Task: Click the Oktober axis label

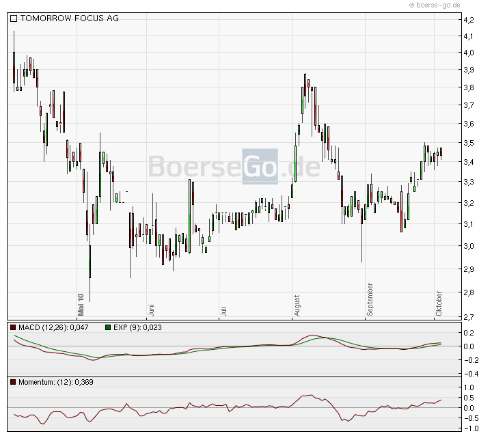Action: pos(439,303)
